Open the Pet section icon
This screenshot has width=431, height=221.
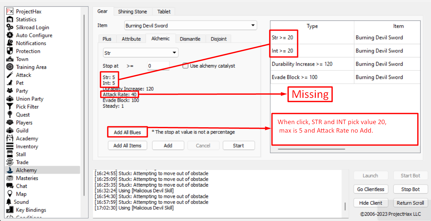pyautogui.click(x=10, y=83)
